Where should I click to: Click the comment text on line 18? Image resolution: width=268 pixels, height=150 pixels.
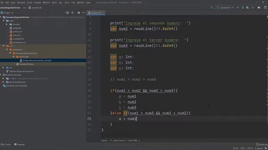133,80
